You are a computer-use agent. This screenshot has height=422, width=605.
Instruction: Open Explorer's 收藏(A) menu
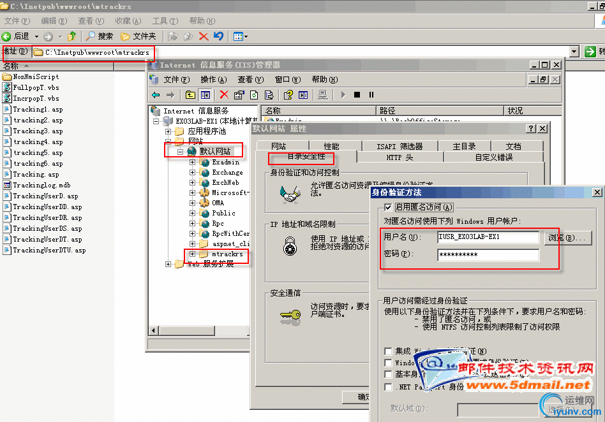128,21
